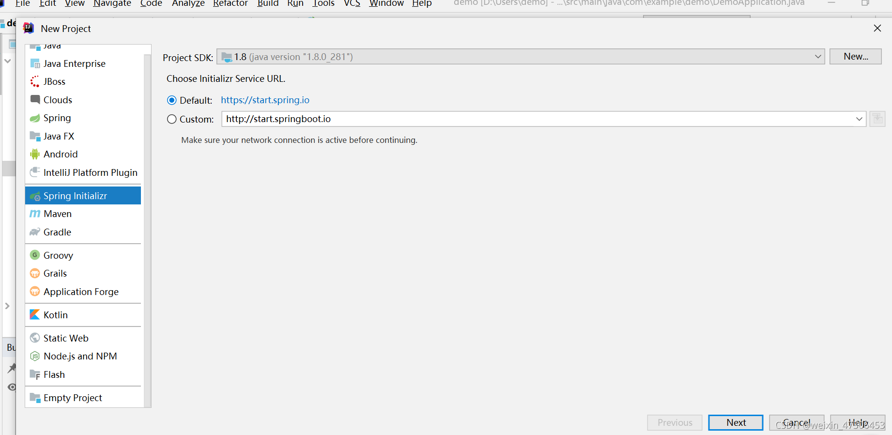Click the disabled Previous button

(x=675, y=422)
